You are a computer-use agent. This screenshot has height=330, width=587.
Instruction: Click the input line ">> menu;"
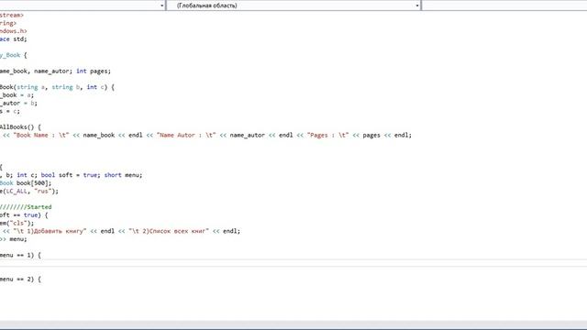pos(14,239)
